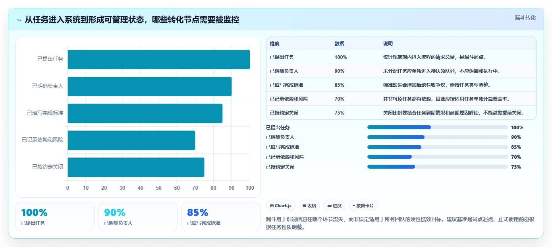
Task: Click the 85% 已填写完成标准 stat card
Action: tap(221, 216)
